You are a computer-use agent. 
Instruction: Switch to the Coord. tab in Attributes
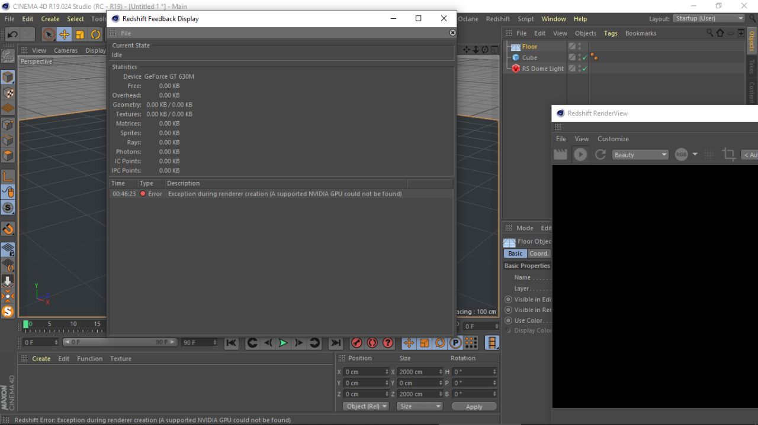click(539, 254)
